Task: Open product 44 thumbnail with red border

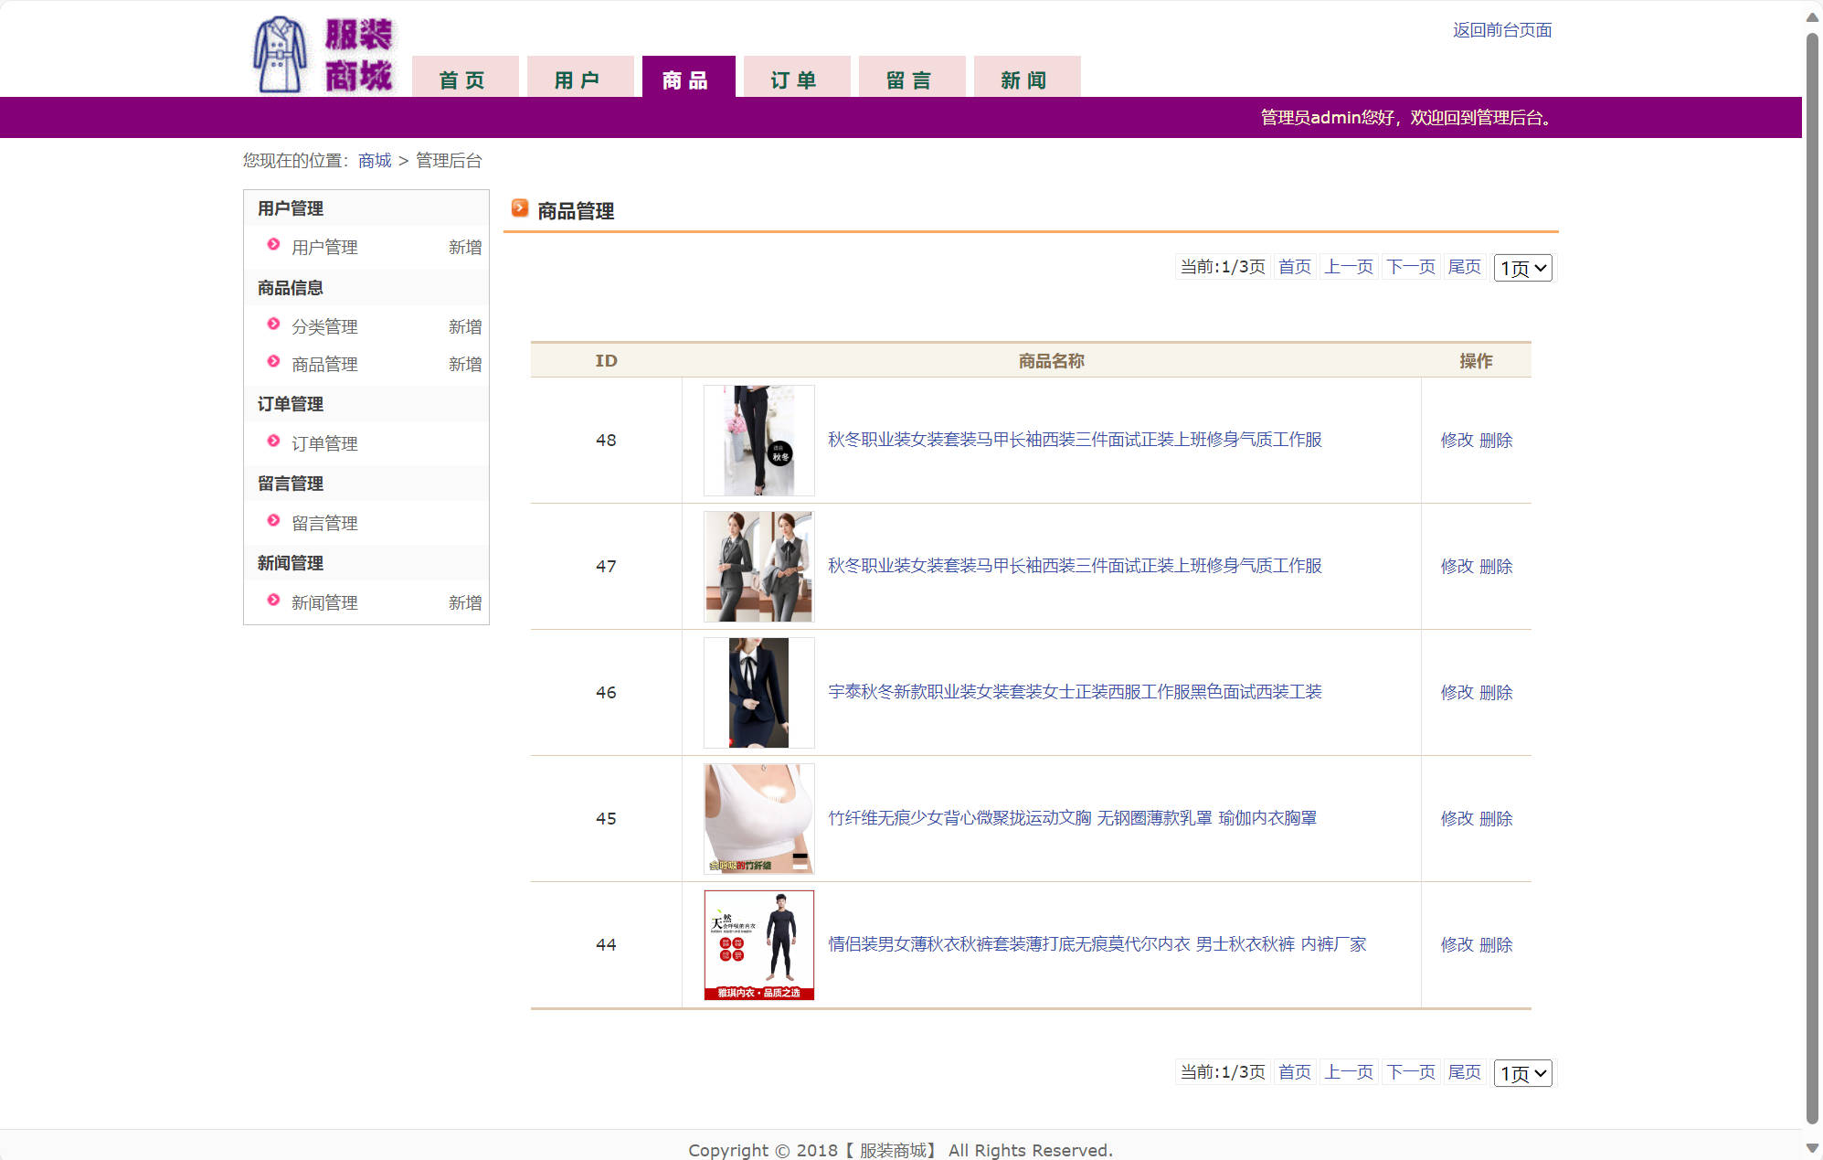Action: point(758,945)
